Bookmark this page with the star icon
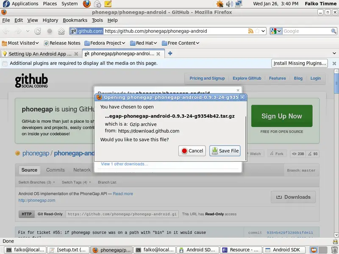Viewport: 339px width, 254px height. (x=257, y=31)
